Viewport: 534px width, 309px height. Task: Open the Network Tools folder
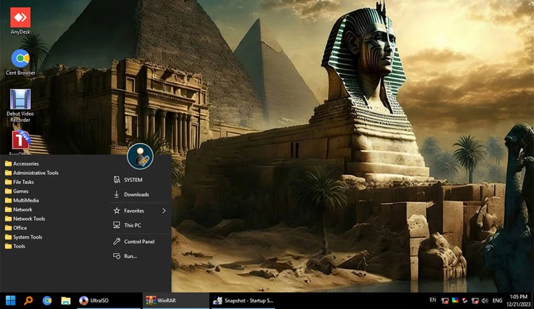(x=29, y=219)
